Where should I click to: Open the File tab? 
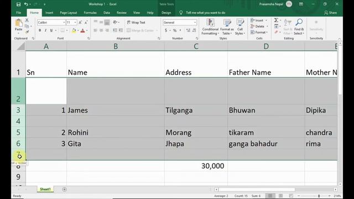(x=19, y=13)
